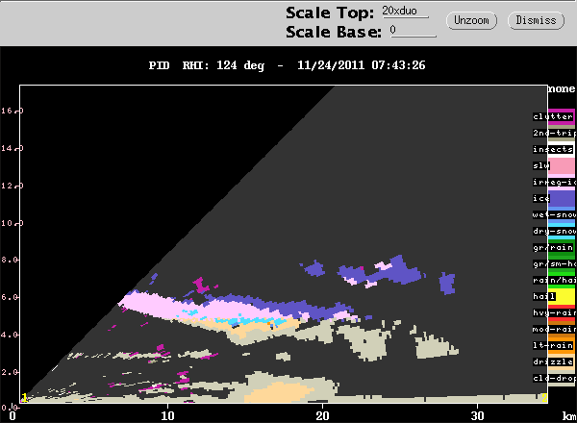The height and width of the screenshot is (423, 577).
Task: Click the Scale Base label
Action: click(x=334, y=32)
